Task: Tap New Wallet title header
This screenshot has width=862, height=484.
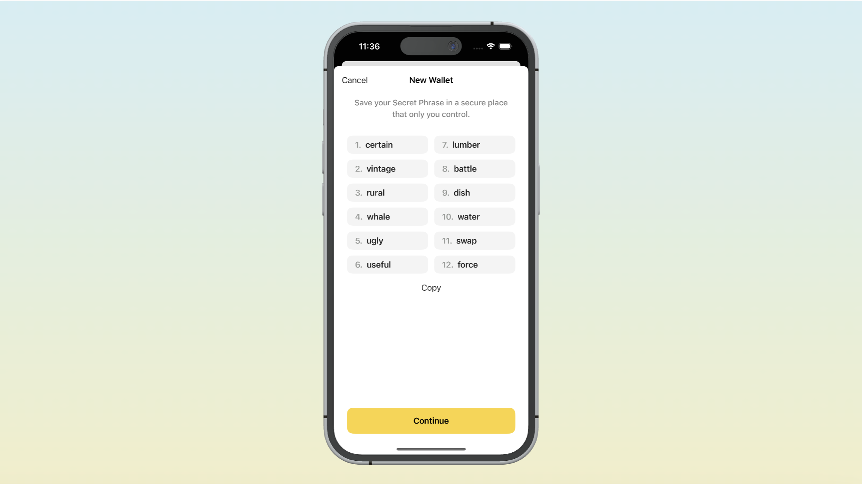Action: 431,80
